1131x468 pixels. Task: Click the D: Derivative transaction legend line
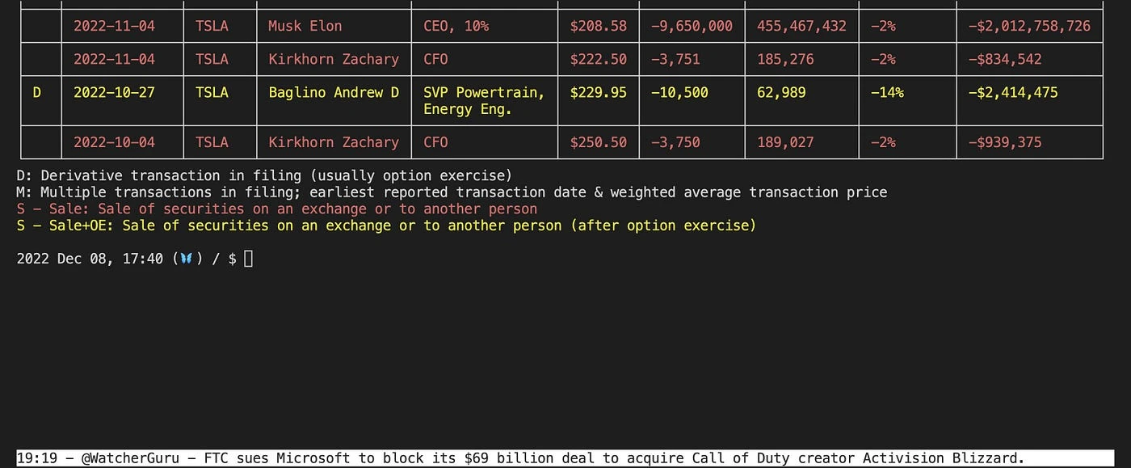click(x=264, y=175)
